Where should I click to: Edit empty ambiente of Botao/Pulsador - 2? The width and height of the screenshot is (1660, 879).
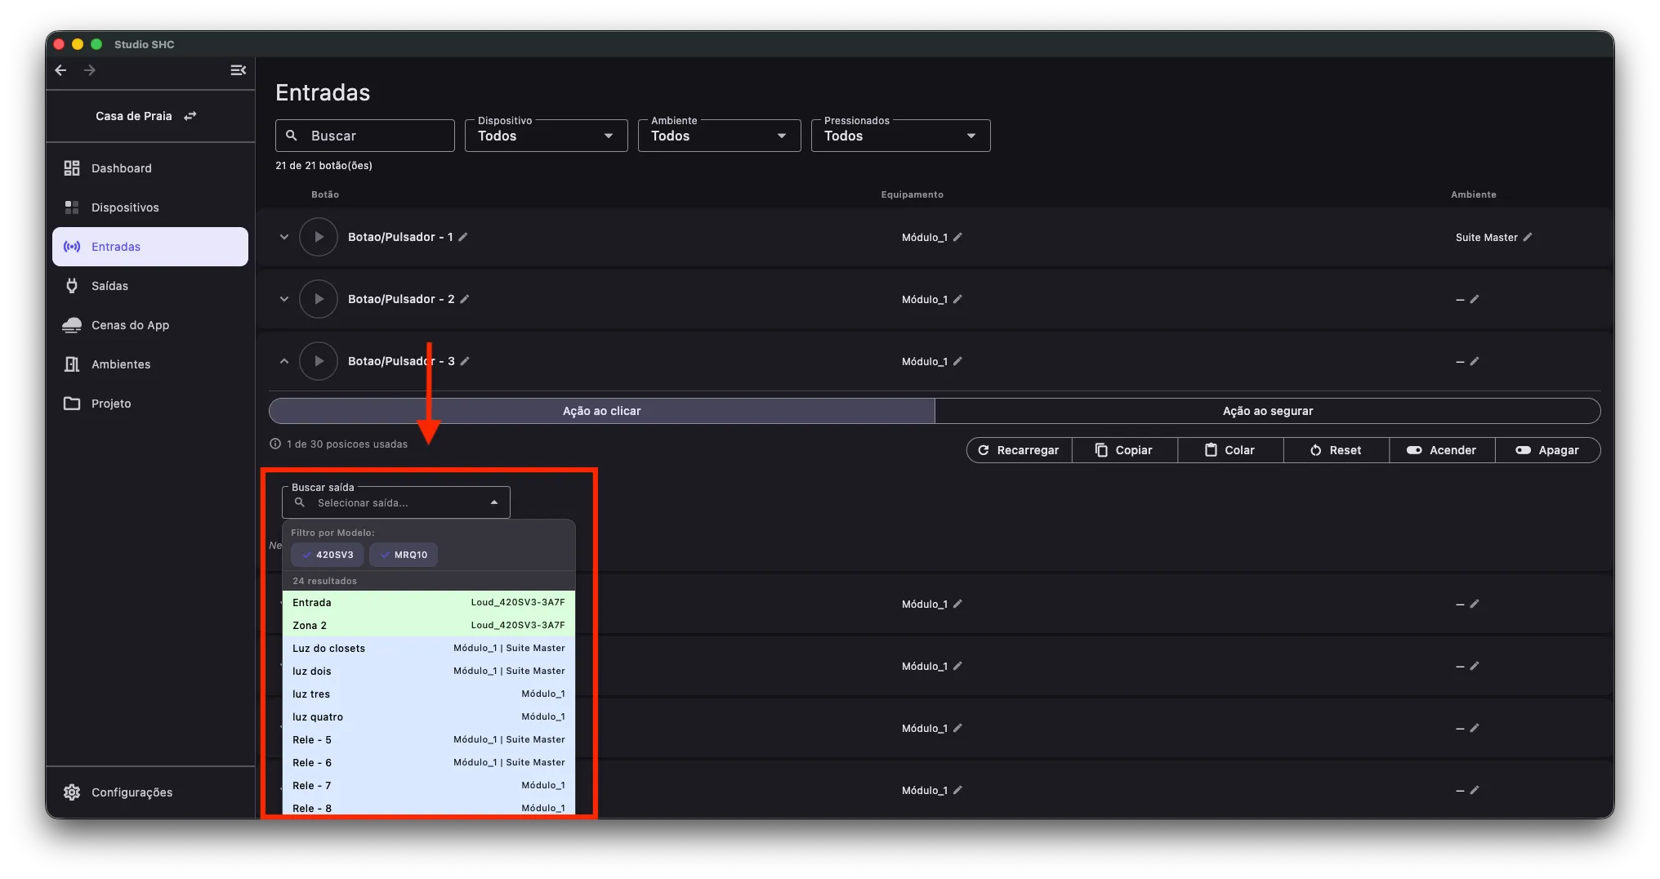coord(1475,299)
